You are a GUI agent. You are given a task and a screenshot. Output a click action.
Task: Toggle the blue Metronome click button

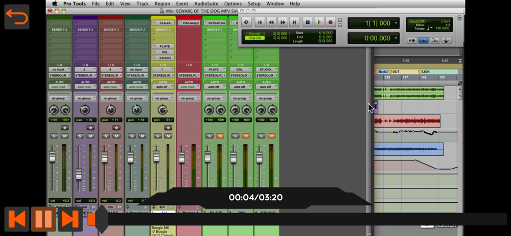click(423, 40)
